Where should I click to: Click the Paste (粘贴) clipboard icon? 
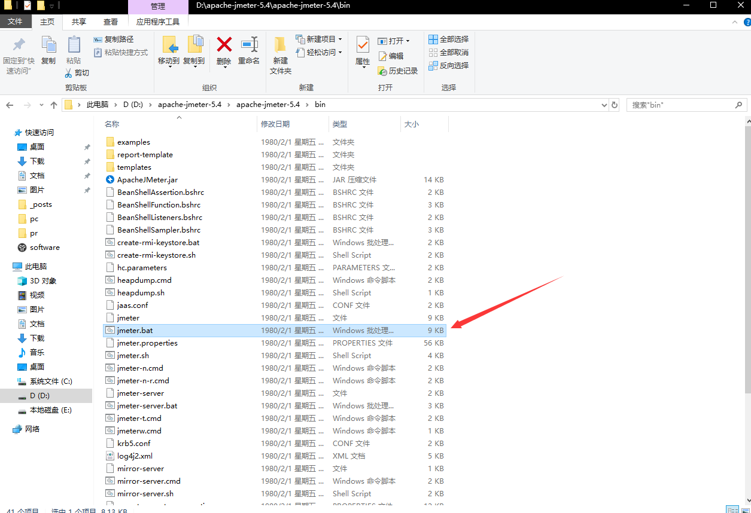(74, 45)
